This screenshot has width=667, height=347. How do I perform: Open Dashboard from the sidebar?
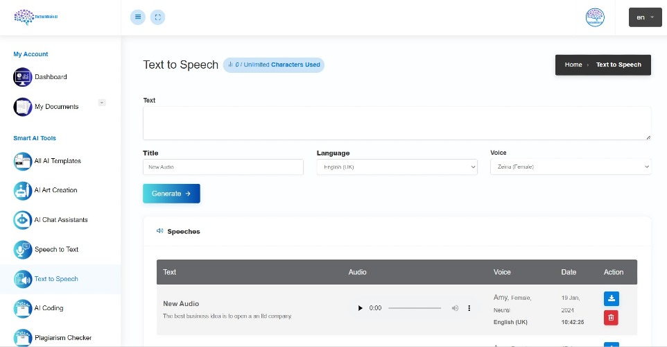[x=51, y=77]
